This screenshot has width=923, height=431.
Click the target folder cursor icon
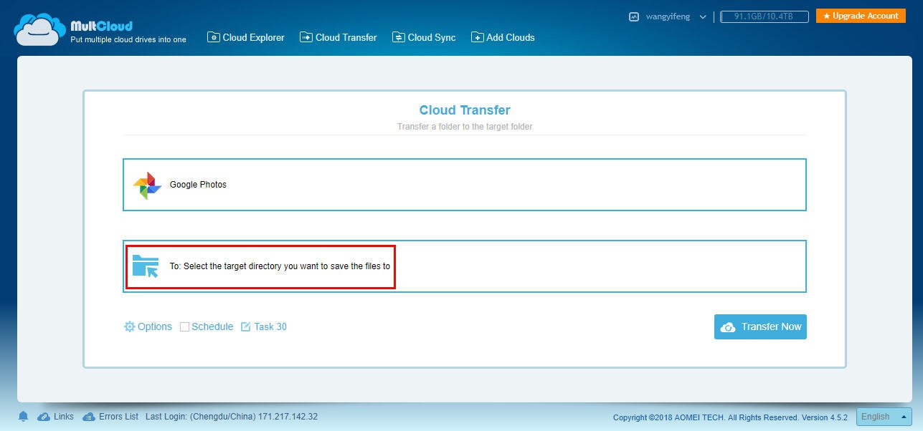pyautogui.click(x=146, y=266)
